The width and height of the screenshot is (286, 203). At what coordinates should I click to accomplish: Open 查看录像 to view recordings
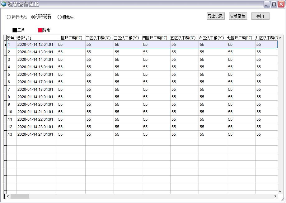point(238,16)
